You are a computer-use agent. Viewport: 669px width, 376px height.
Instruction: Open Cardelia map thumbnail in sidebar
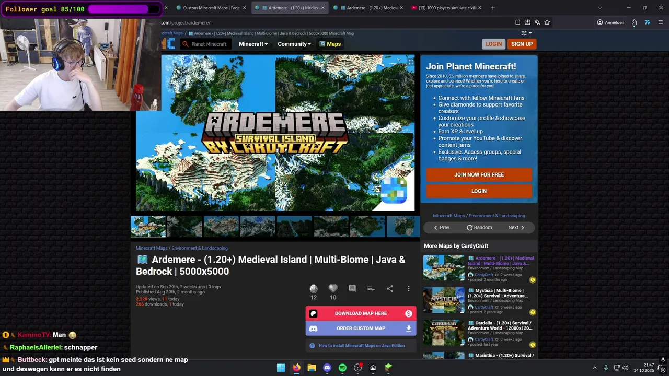point(444,333)
